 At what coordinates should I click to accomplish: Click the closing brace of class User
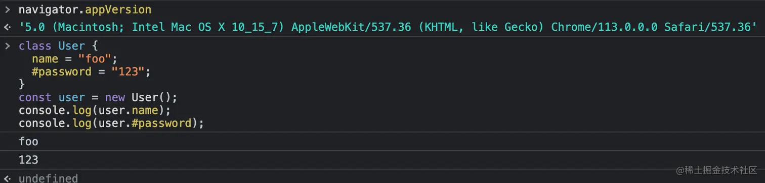click(x=22, y=84)
